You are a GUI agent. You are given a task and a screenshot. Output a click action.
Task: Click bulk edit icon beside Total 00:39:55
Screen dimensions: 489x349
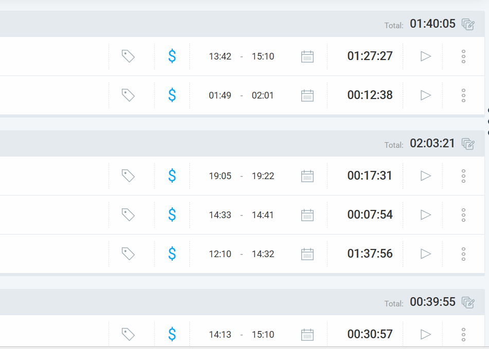point(468,302)
